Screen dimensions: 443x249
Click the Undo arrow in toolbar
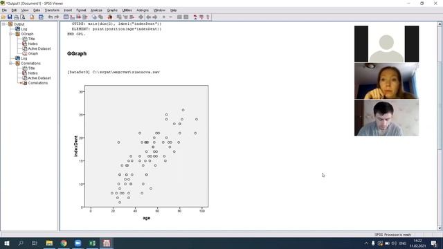click(x=51, y=17)
